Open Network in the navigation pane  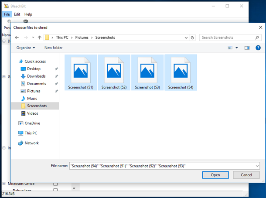coord(31,143)
